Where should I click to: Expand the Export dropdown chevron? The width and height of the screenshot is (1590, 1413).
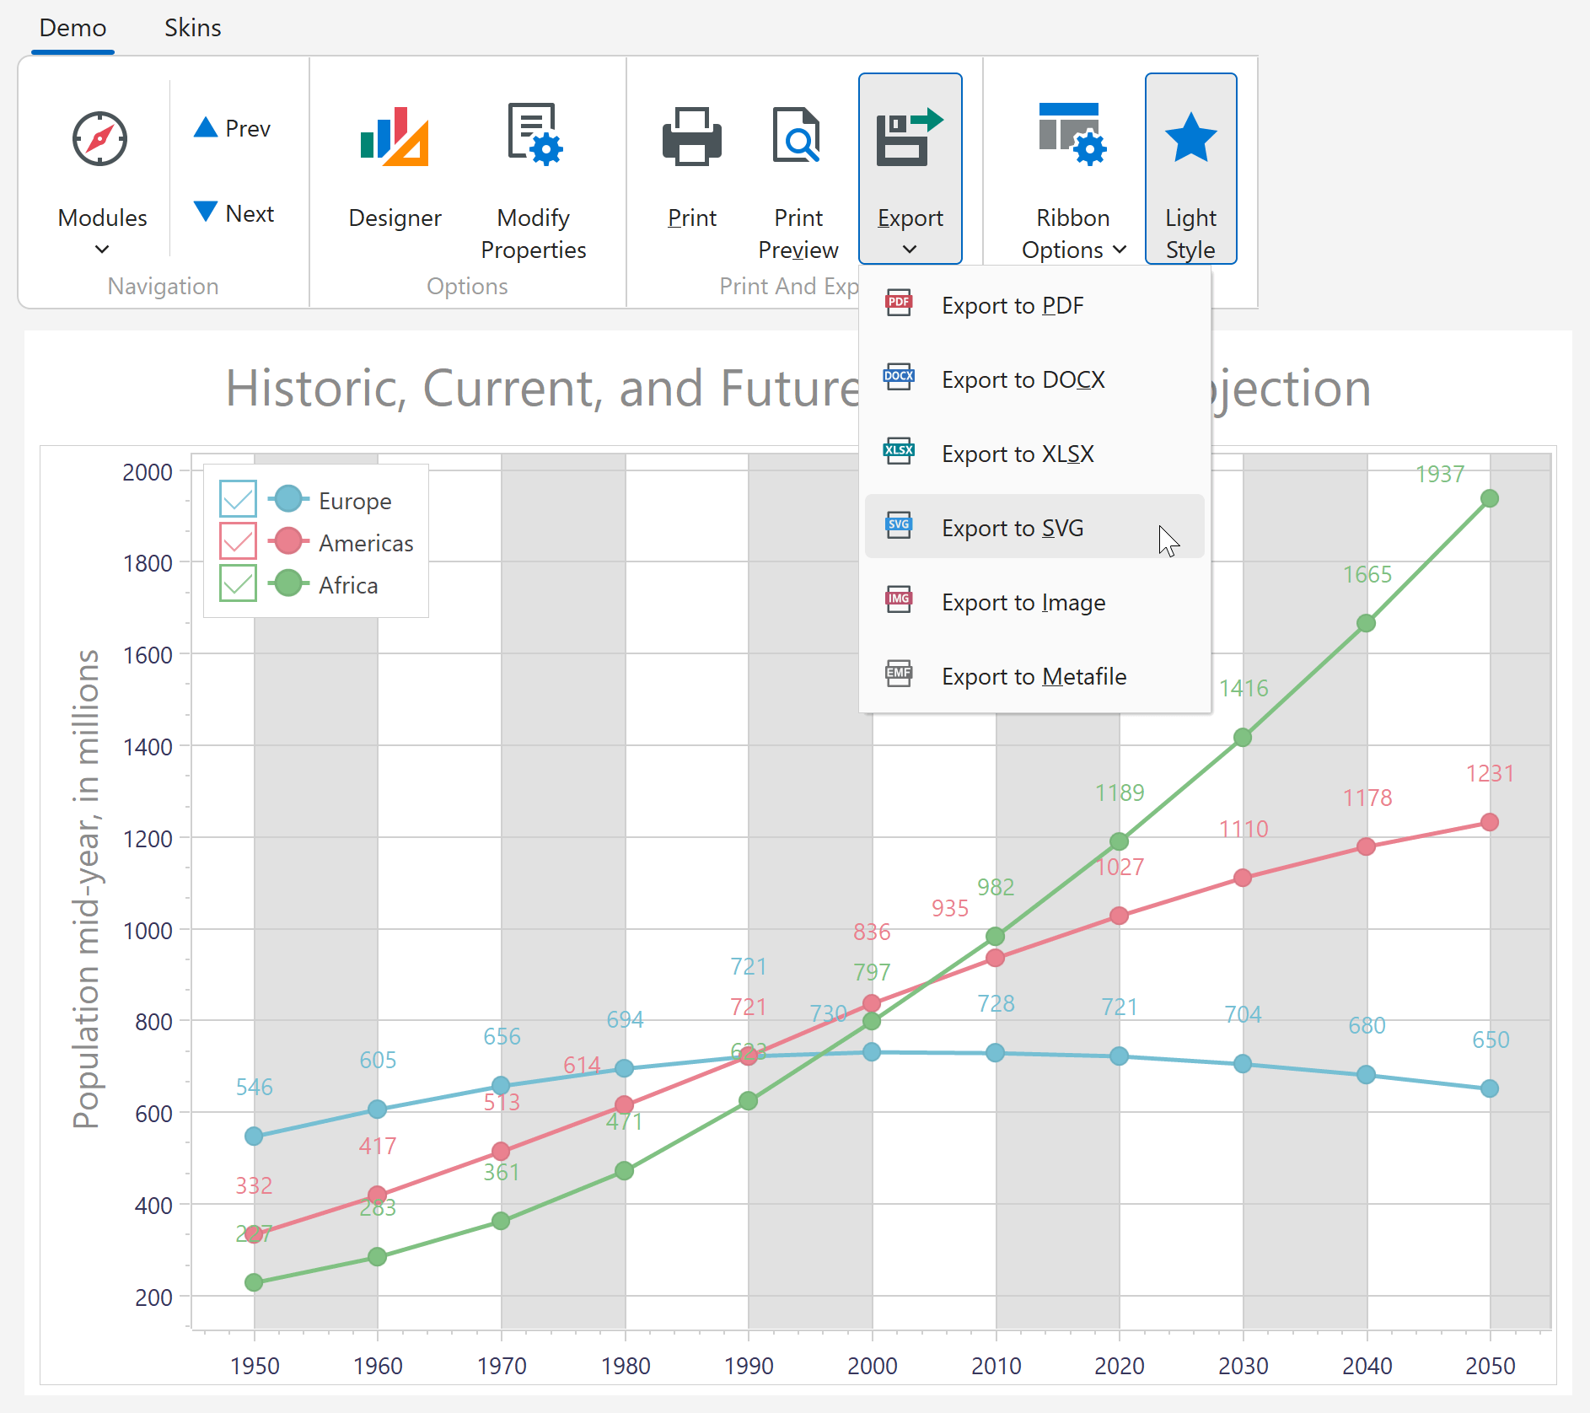click(x=910, y=250)
